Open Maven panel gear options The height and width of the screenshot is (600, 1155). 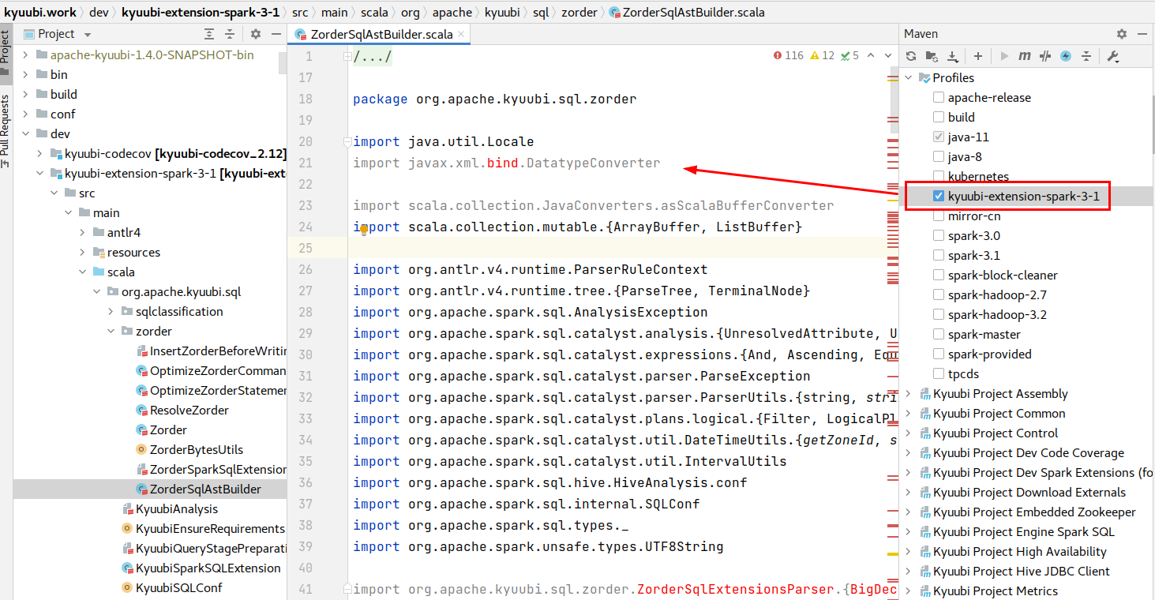1122,34
